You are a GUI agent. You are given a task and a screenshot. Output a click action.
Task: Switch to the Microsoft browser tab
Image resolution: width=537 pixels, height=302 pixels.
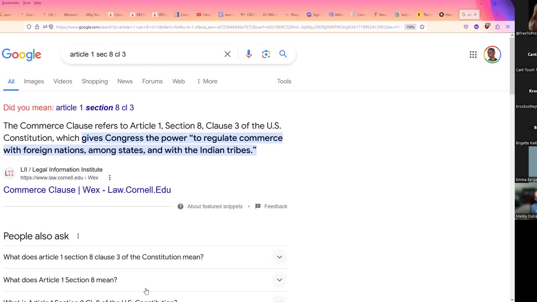tap(70, 15)
